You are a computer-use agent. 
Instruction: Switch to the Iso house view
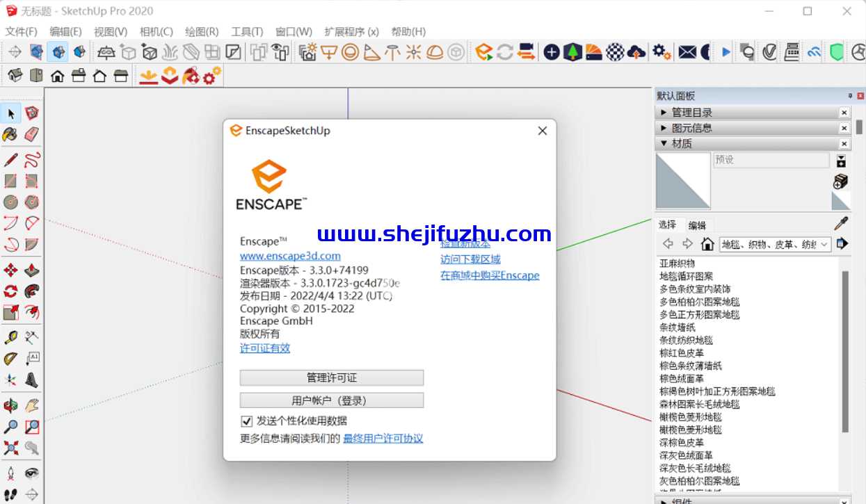[15, 76]
